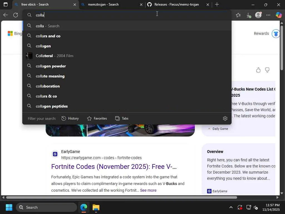Pick the 'collate meaning' suggestion
Image resolution: width=285 pixels, height=214 pixels.
[127, 76]
